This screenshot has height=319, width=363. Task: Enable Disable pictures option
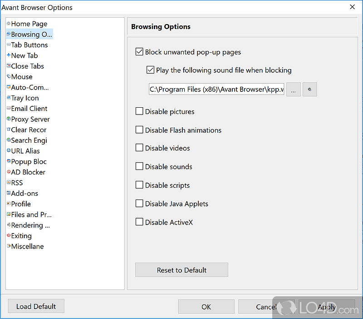pyautogui.click(x=139, y=111)
